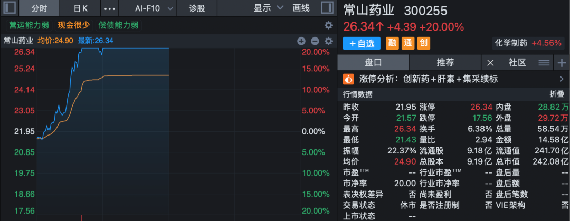Click chart legend 均价:24.90
This screenshot has height=221, width=570.
click(55, 41)
